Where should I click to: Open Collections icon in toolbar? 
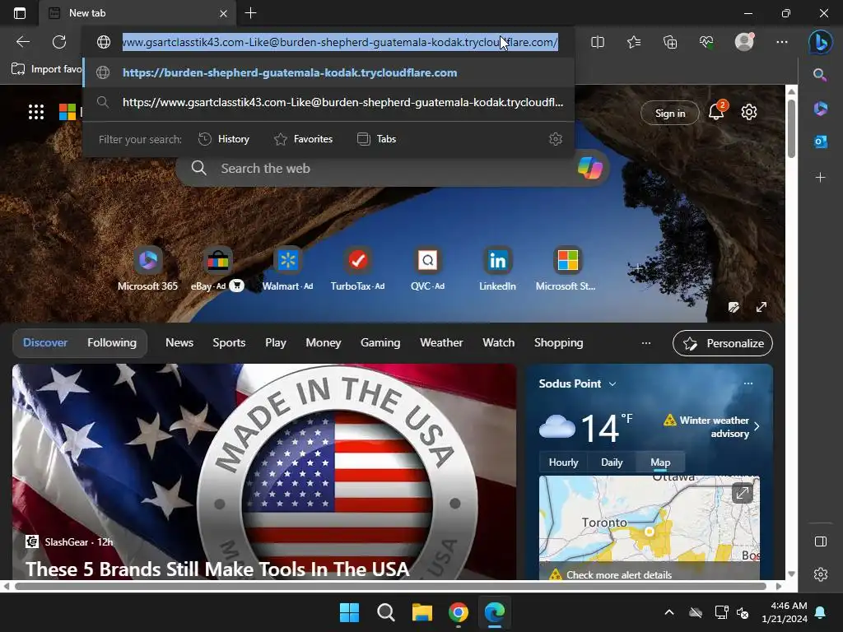coord(670,42)
